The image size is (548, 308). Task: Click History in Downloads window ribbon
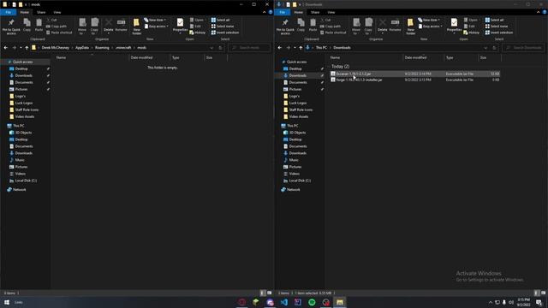point(472,33)
